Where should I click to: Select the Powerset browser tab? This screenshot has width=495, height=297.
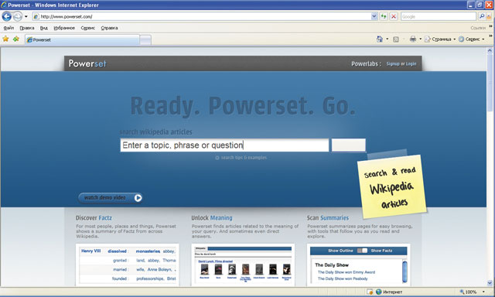[82, 39]
